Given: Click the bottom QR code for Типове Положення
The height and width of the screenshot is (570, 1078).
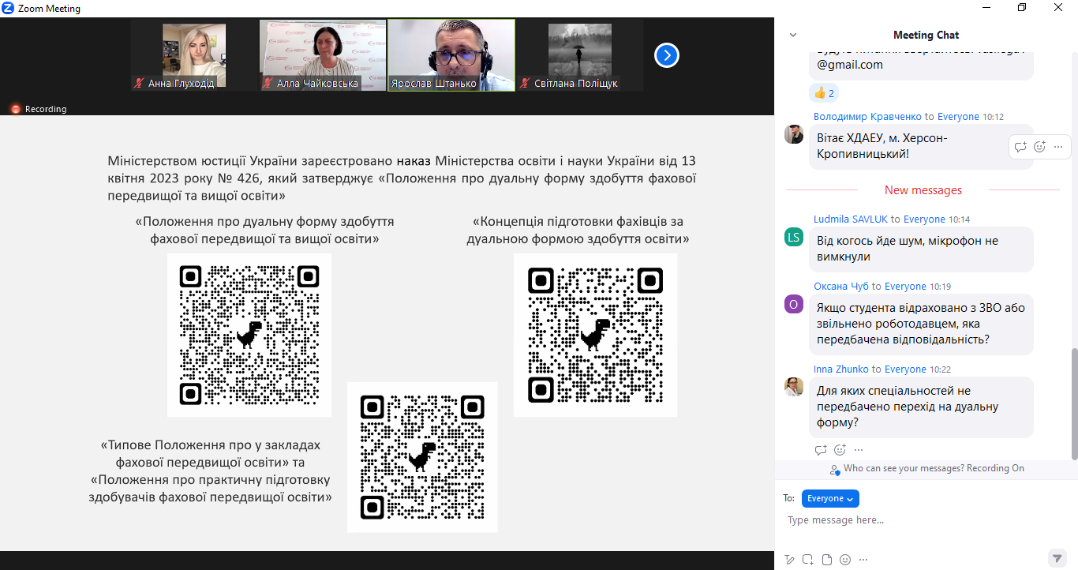Looking at the screenshot, I should pyautogui.click(x=422, y=457).
